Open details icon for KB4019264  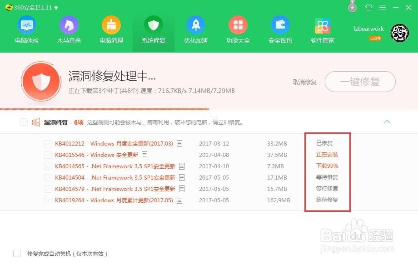click(x=179, y=200)
